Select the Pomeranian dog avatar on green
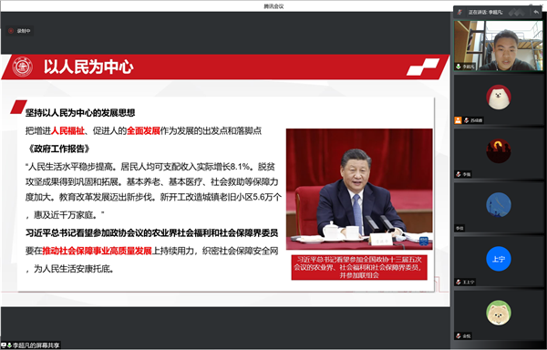 [499, 313]
